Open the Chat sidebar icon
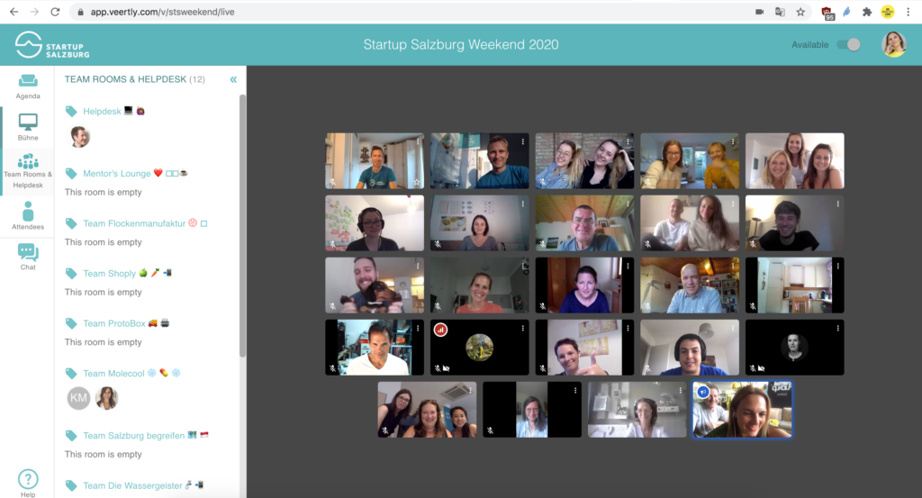Screen dimensions: 922x498 [x=28, y=257]
